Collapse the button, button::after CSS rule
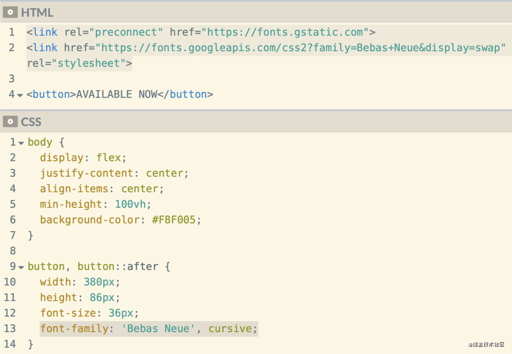 click(20, 268)
